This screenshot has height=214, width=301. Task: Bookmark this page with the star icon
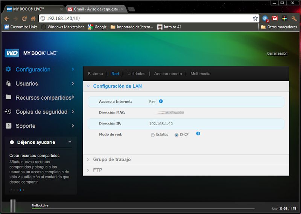(x=255, y=18)
